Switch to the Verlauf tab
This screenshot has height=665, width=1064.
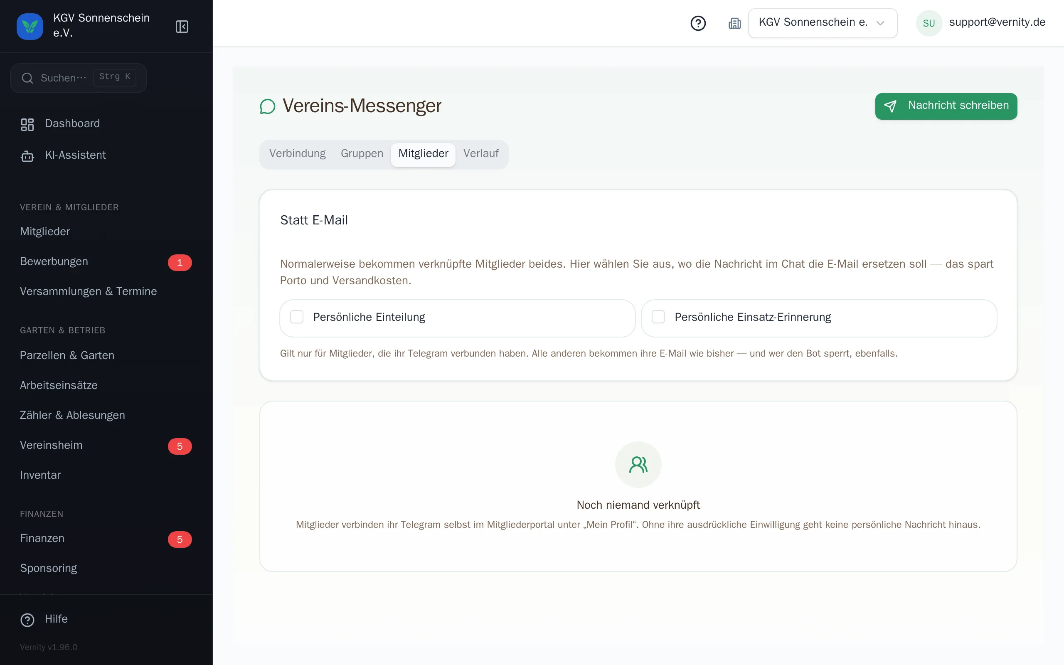click(481, 153)
